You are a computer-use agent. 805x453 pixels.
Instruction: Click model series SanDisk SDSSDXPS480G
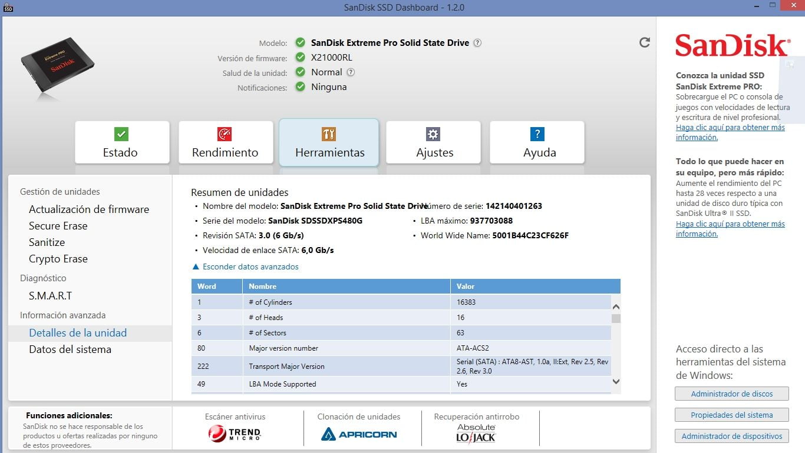[x=315, y=221]
